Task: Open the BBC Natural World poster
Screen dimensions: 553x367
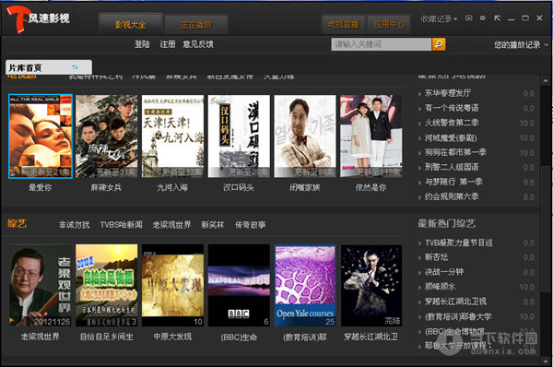Action: (239, 285)
